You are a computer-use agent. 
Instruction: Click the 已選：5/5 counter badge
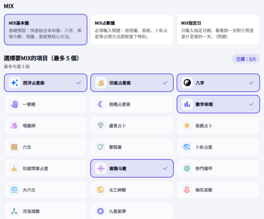pyautogui.click(x=246, y=59)
